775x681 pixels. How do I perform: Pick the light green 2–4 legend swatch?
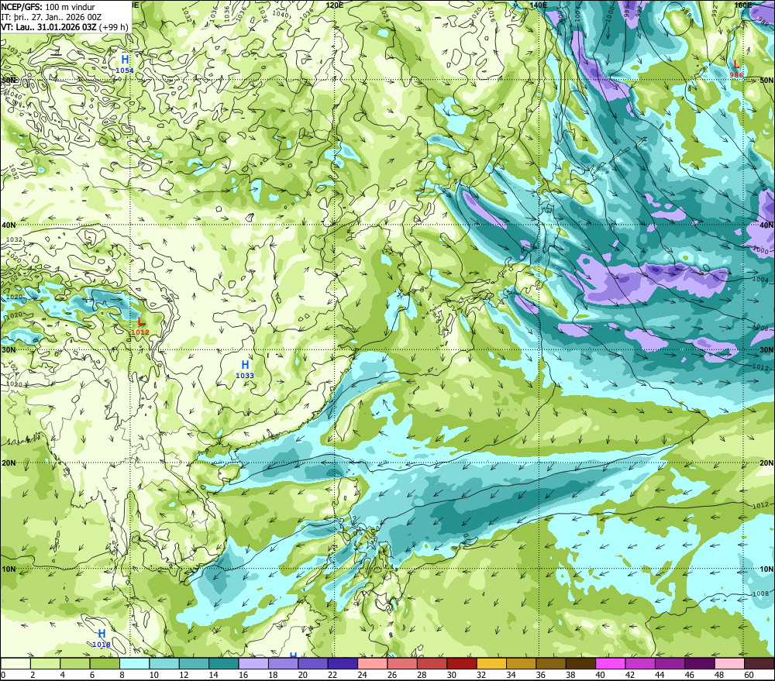coord(46,663)
